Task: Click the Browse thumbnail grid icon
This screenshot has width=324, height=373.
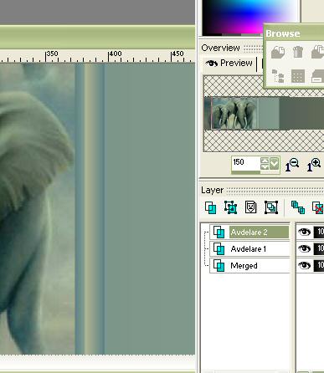Action: [298, 76]
